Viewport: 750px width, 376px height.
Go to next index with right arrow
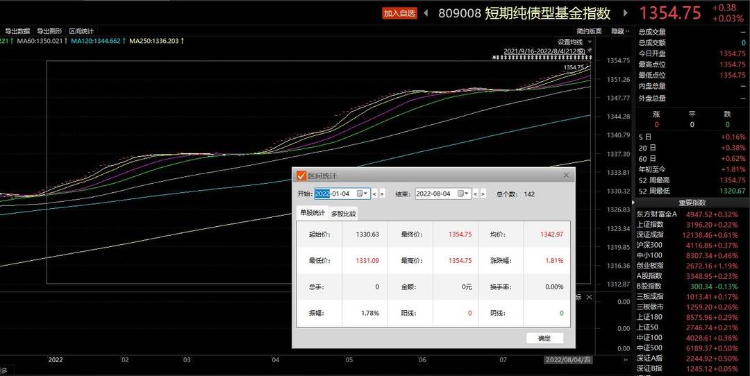tap(626, 13)
